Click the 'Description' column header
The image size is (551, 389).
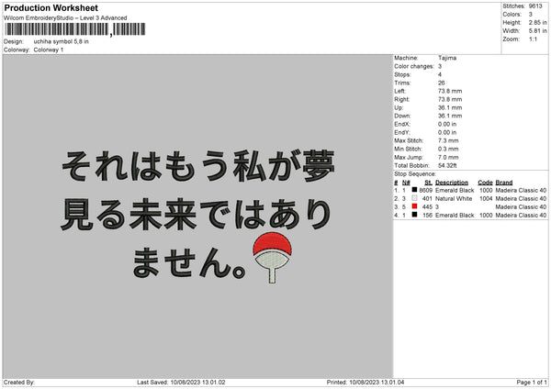point(452,183)
